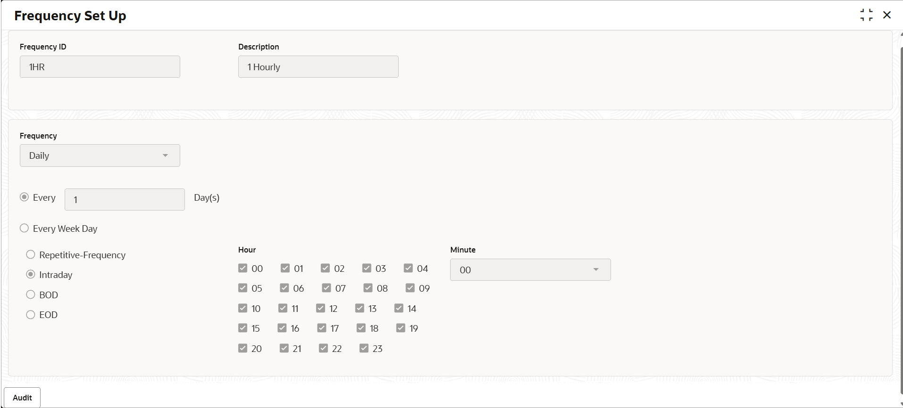
Task: Uncheck the hour 23 checkbox
Action: pos(364,349)
